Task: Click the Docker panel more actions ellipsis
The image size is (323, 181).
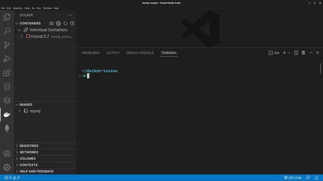Action: point(70,15)
